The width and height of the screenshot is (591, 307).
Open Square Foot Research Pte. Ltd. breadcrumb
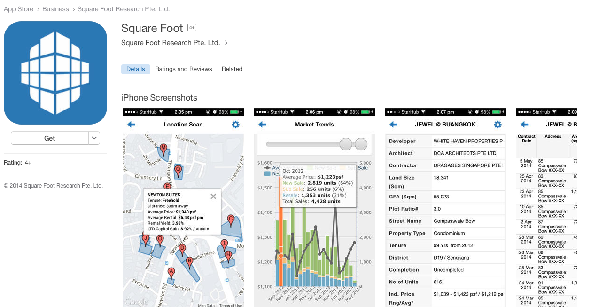(124, 9)
